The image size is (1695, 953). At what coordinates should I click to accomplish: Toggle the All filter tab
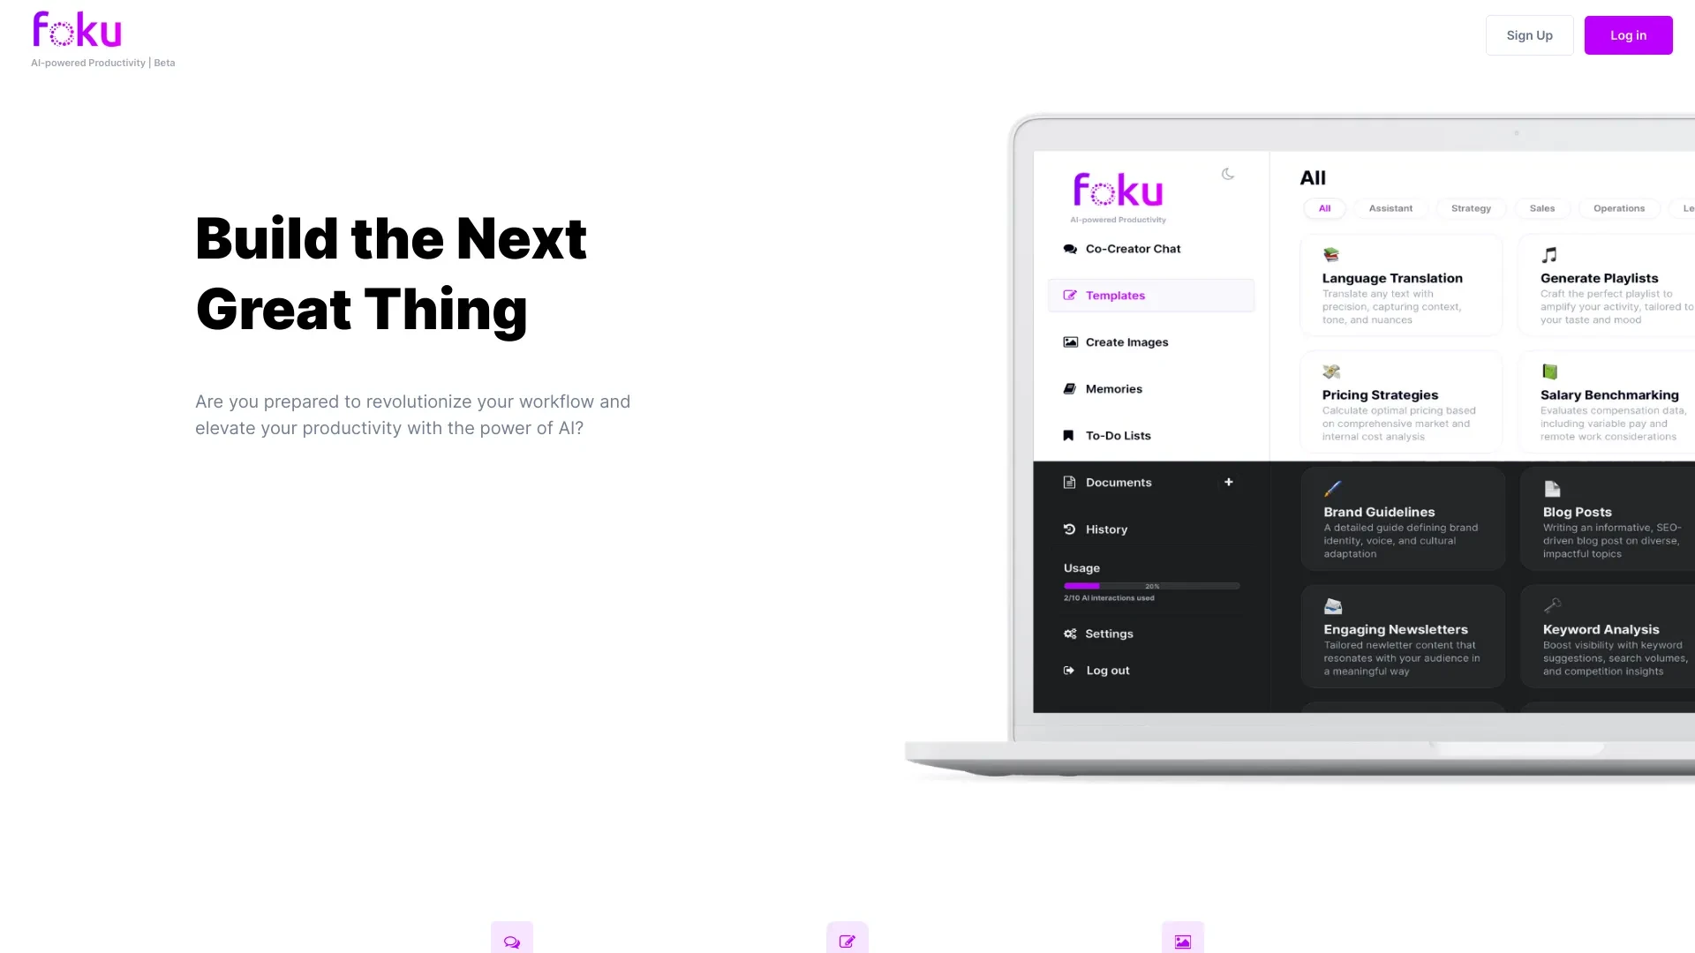point(1323,207)
